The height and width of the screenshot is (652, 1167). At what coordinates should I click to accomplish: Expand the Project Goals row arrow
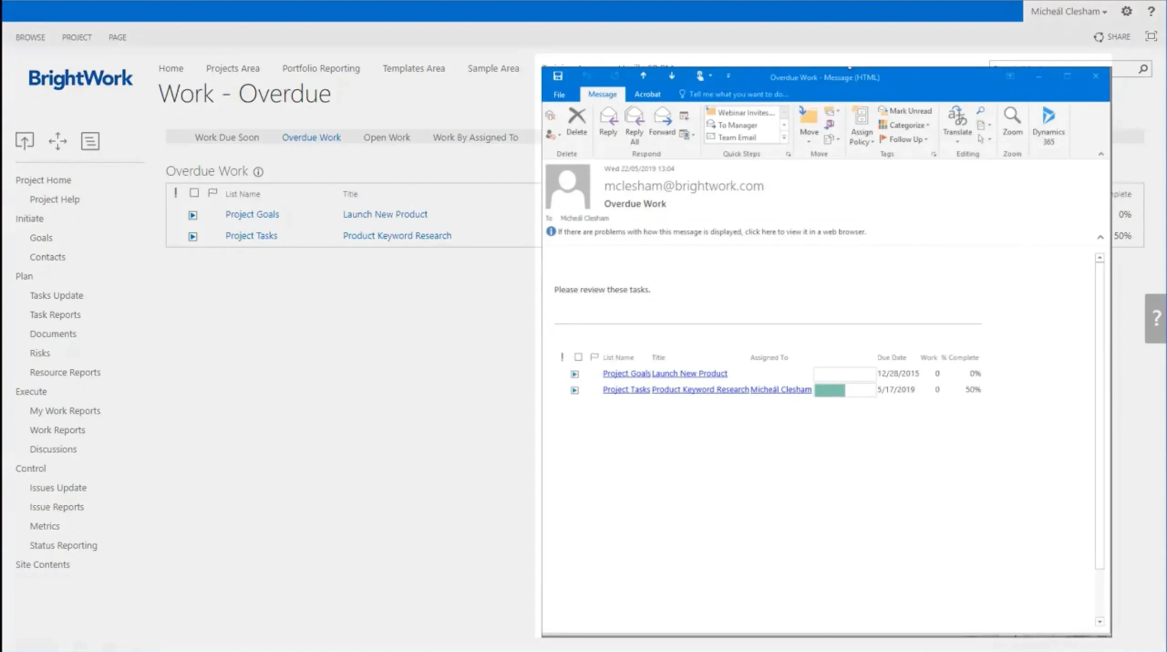(x=193, y=215)
